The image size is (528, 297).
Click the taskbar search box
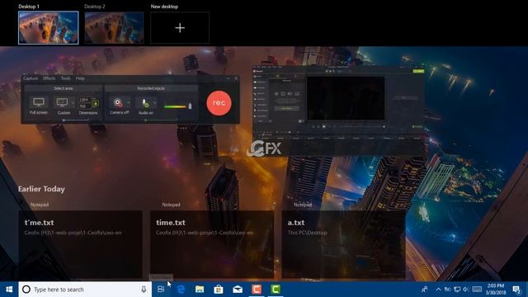coord(85,290)
